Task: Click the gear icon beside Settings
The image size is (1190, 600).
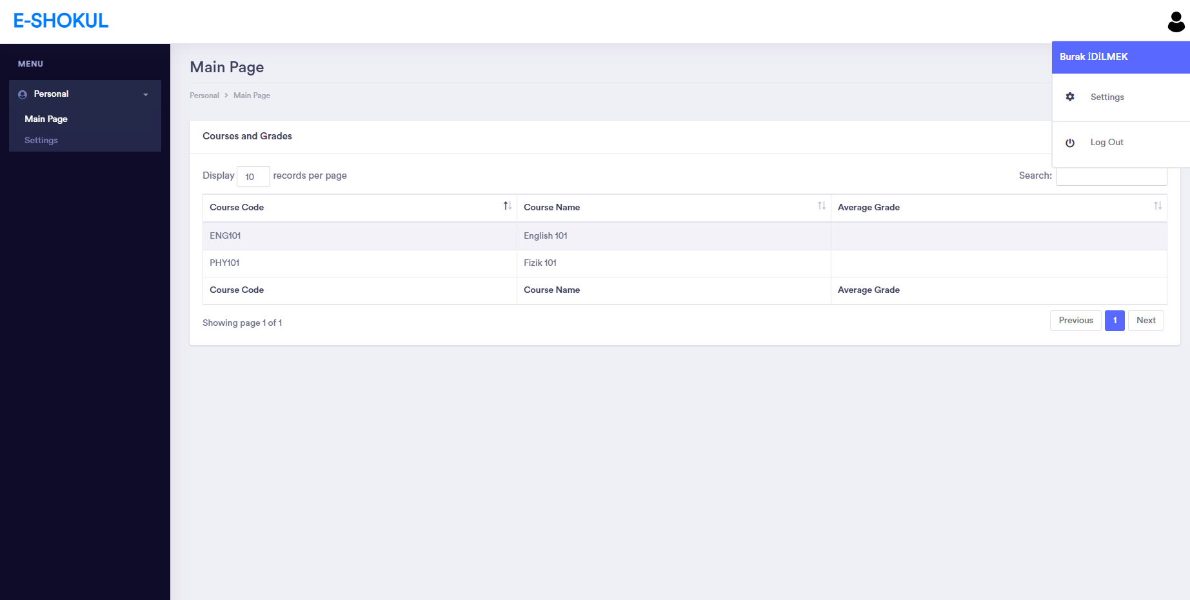Action: pyautogui.click(x=1070, y=97)
